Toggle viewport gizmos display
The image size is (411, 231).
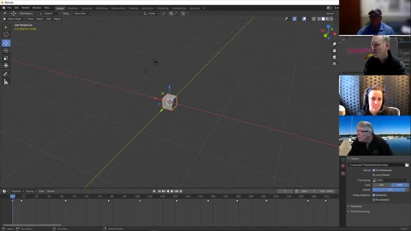[294, 19]
